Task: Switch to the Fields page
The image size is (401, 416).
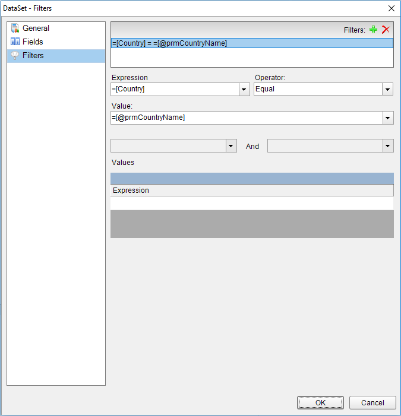Action: pyautogui.click(x=56, y=42)
